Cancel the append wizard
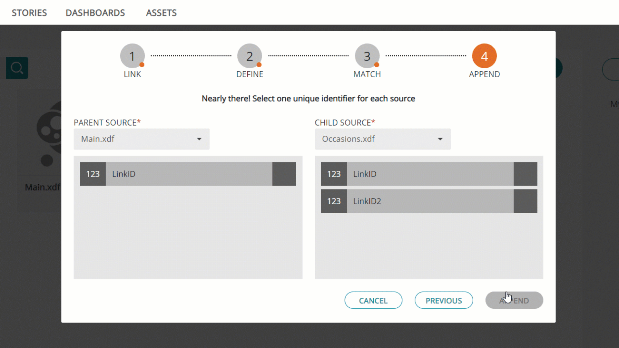The height and width of the screenshot is (348, 619). click(373, 300)
